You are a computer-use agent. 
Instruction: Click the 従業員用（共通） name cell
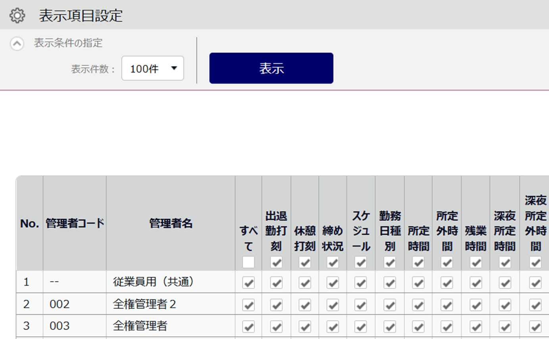(x=171, y=282)
